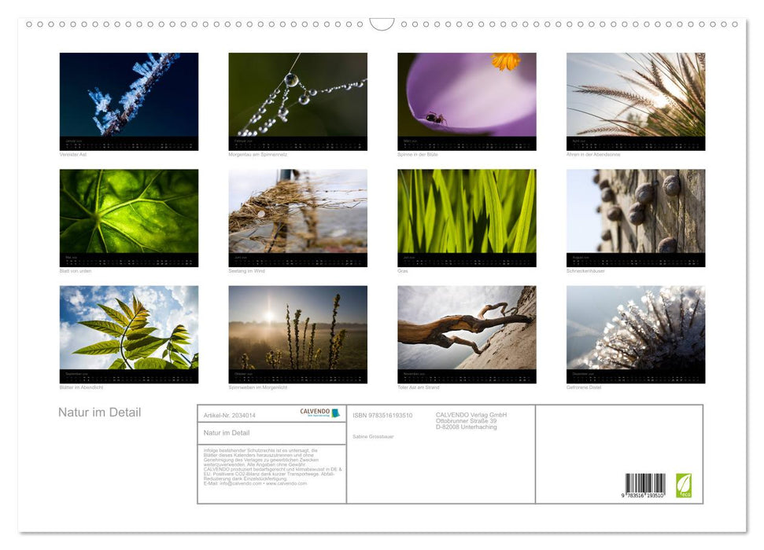Select the Artikel-Nr. 2034014 field
The height and width of the screenshot is (550, 764).
230,416
